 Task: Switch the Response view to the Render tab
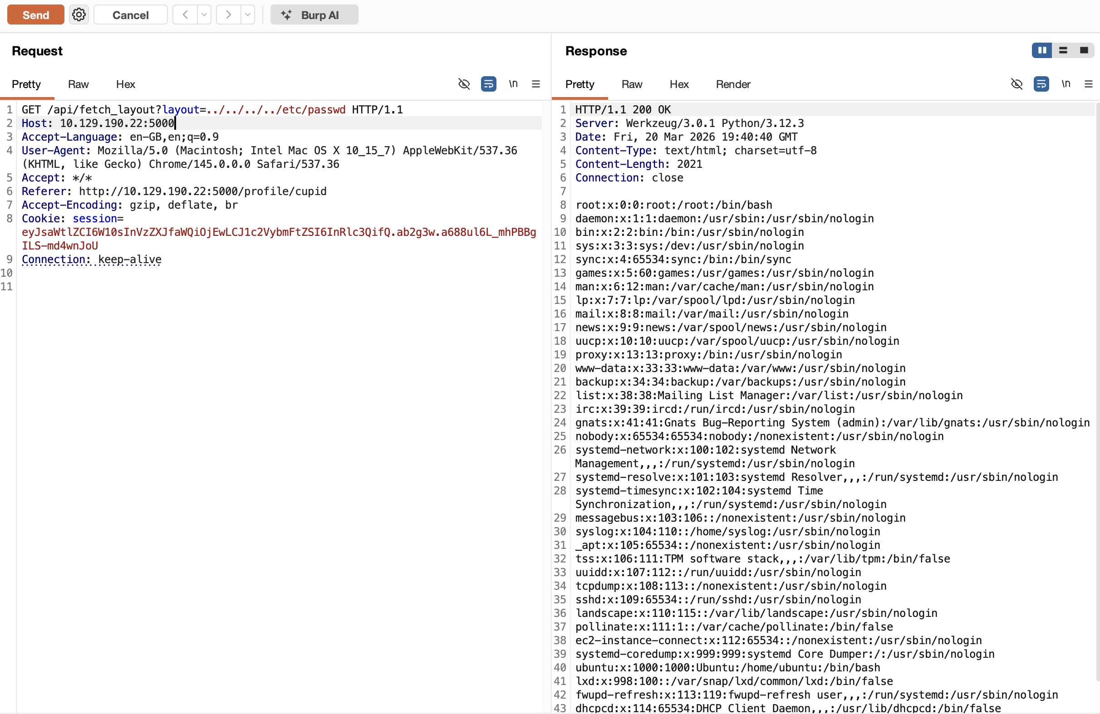[732, 84]
